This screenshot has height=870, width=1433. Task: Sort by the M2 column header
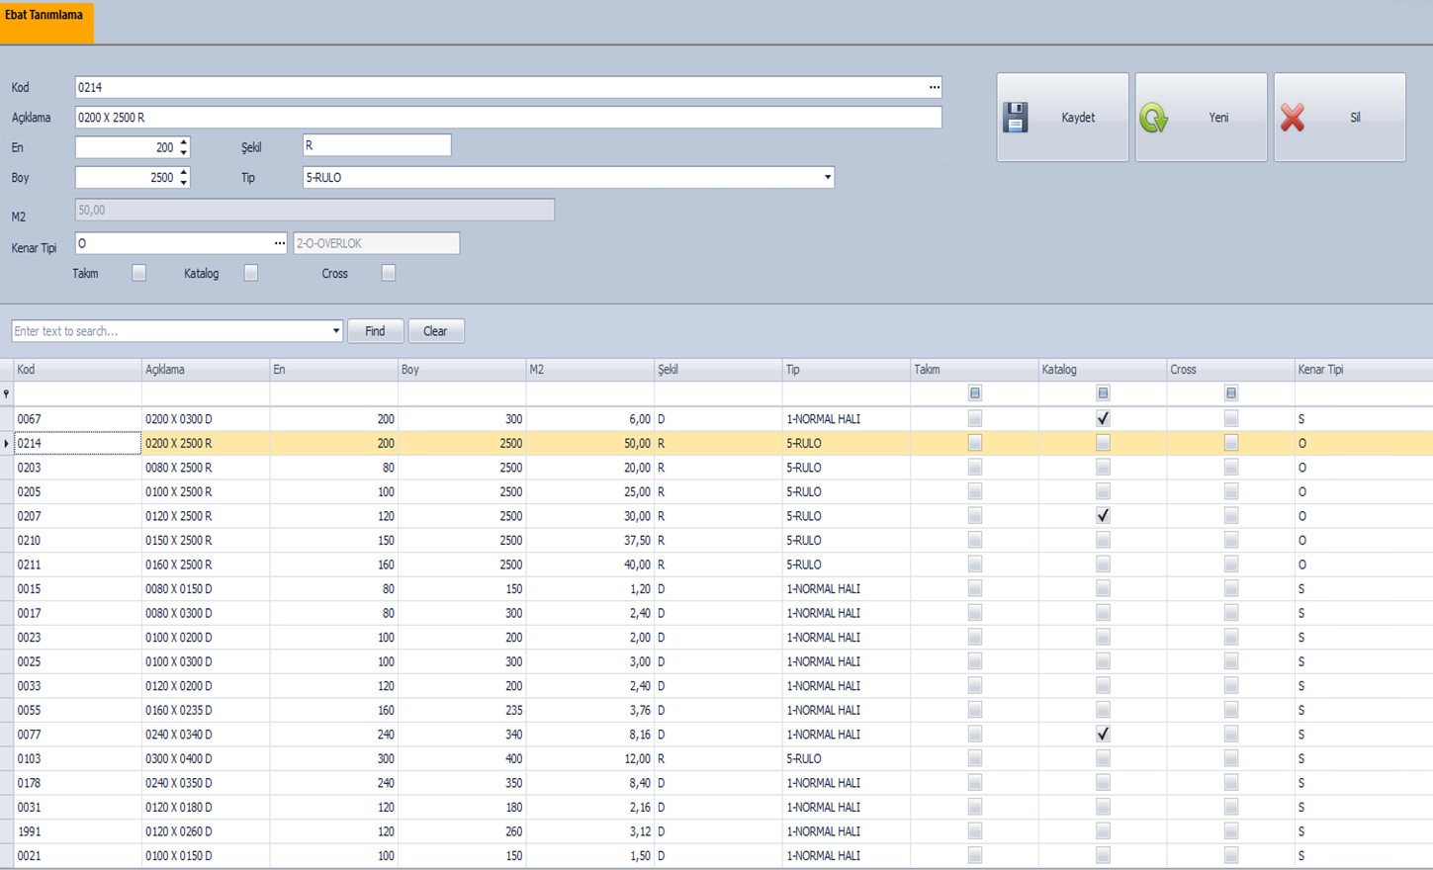(x=588, y=370)
